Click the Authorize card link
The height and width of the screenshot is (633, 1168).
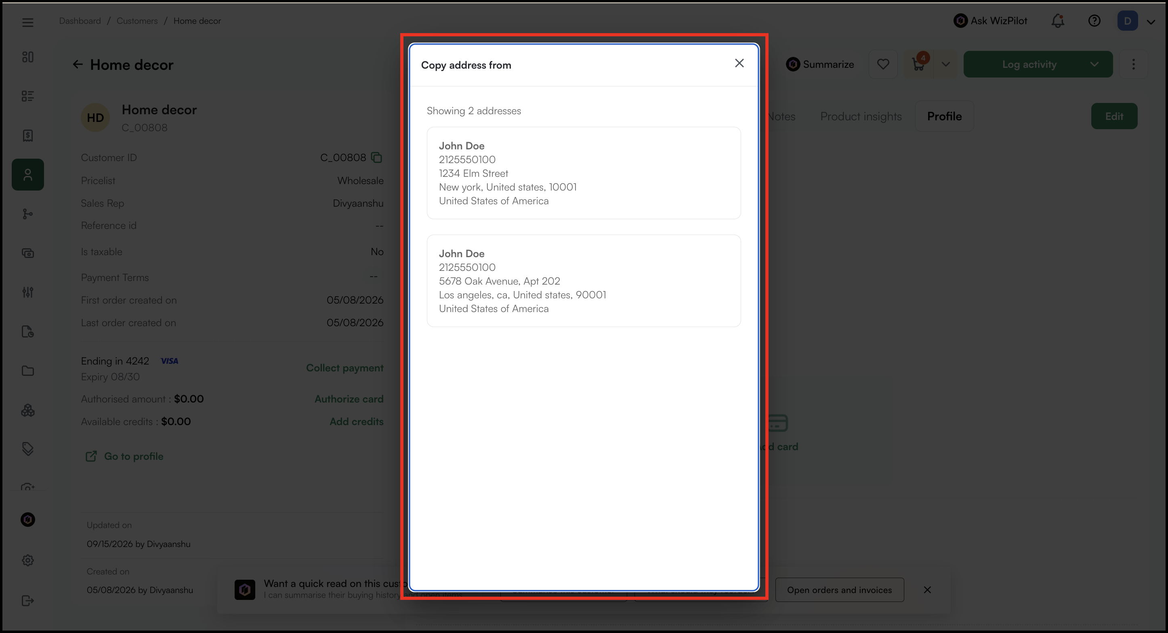tap(349, 399)
